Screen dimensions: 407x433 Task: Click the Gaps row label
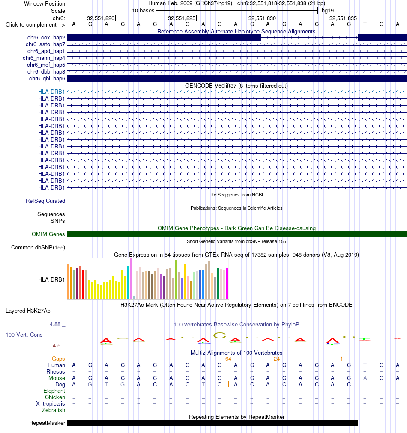[58, 359]
